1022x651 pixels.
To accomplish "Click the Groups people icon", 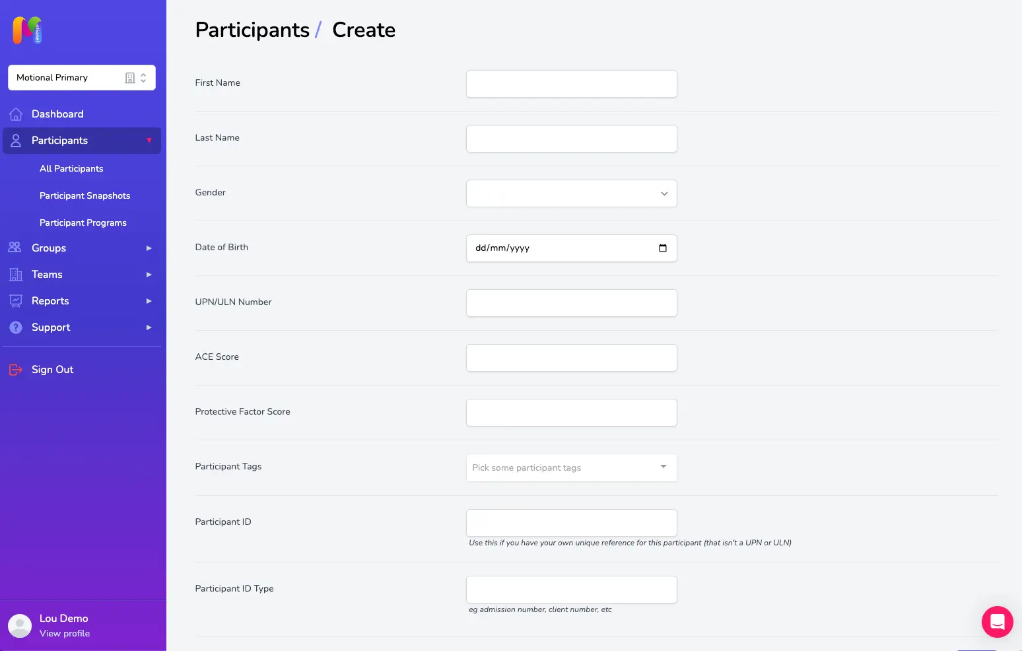I will tap(15, 248).
